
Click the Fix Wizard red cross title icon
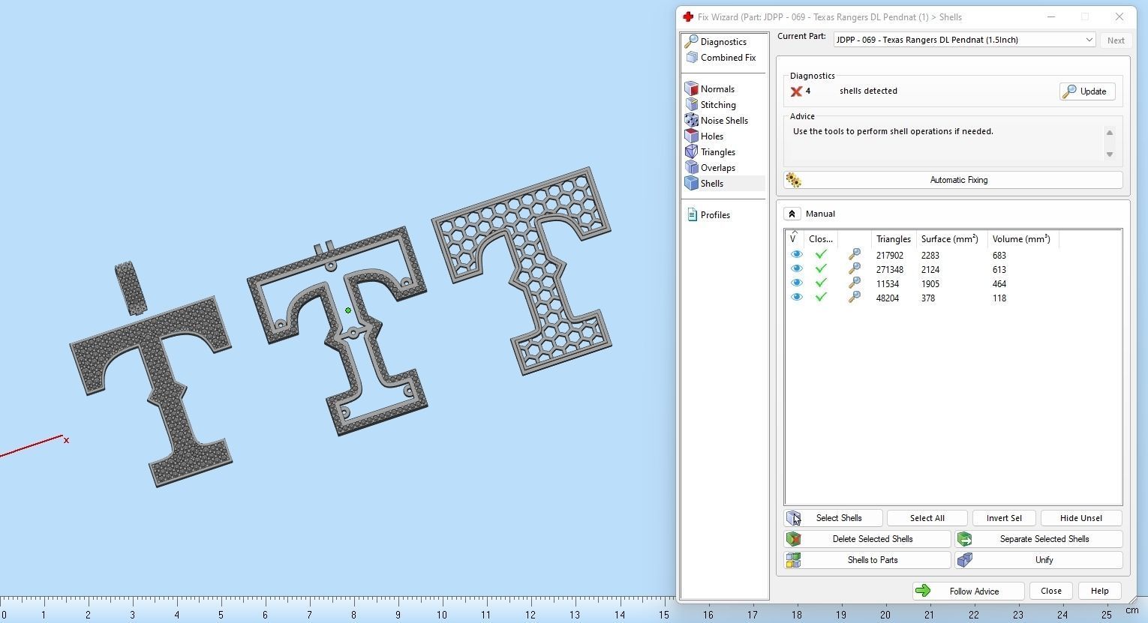688,17
